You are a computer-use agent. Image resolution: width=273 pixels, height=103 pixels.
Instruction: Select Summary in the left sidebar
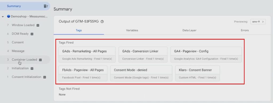25,6
